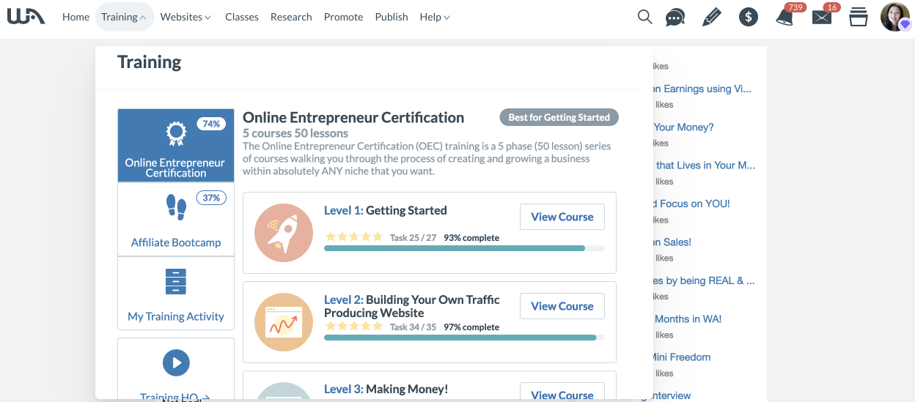915x402 pixels.
Task: Click the 74% badge on Certification tab
Action: coord(211,124)
